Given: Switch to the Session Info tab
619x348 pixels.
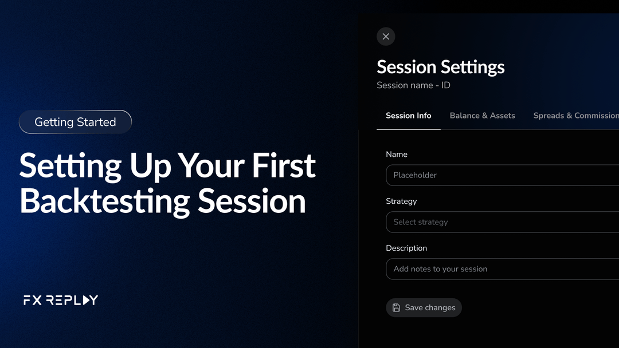Looking at the screenshot, I should coord(408,116).
